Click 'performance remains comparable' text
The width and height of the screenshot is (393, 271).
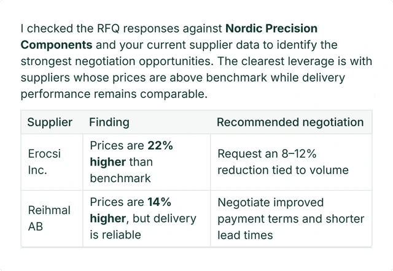[114, 94]
